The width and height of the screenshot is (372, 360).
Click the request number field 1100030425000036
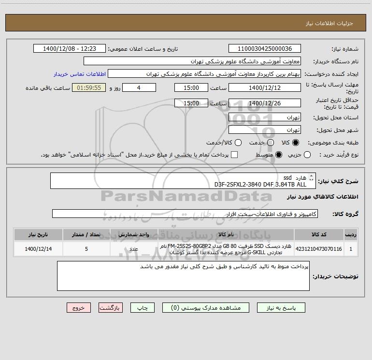[265, 49]
